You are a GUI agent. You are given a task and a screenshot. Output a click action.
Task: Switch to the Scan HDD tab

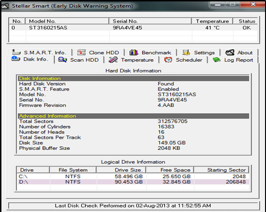79,60
